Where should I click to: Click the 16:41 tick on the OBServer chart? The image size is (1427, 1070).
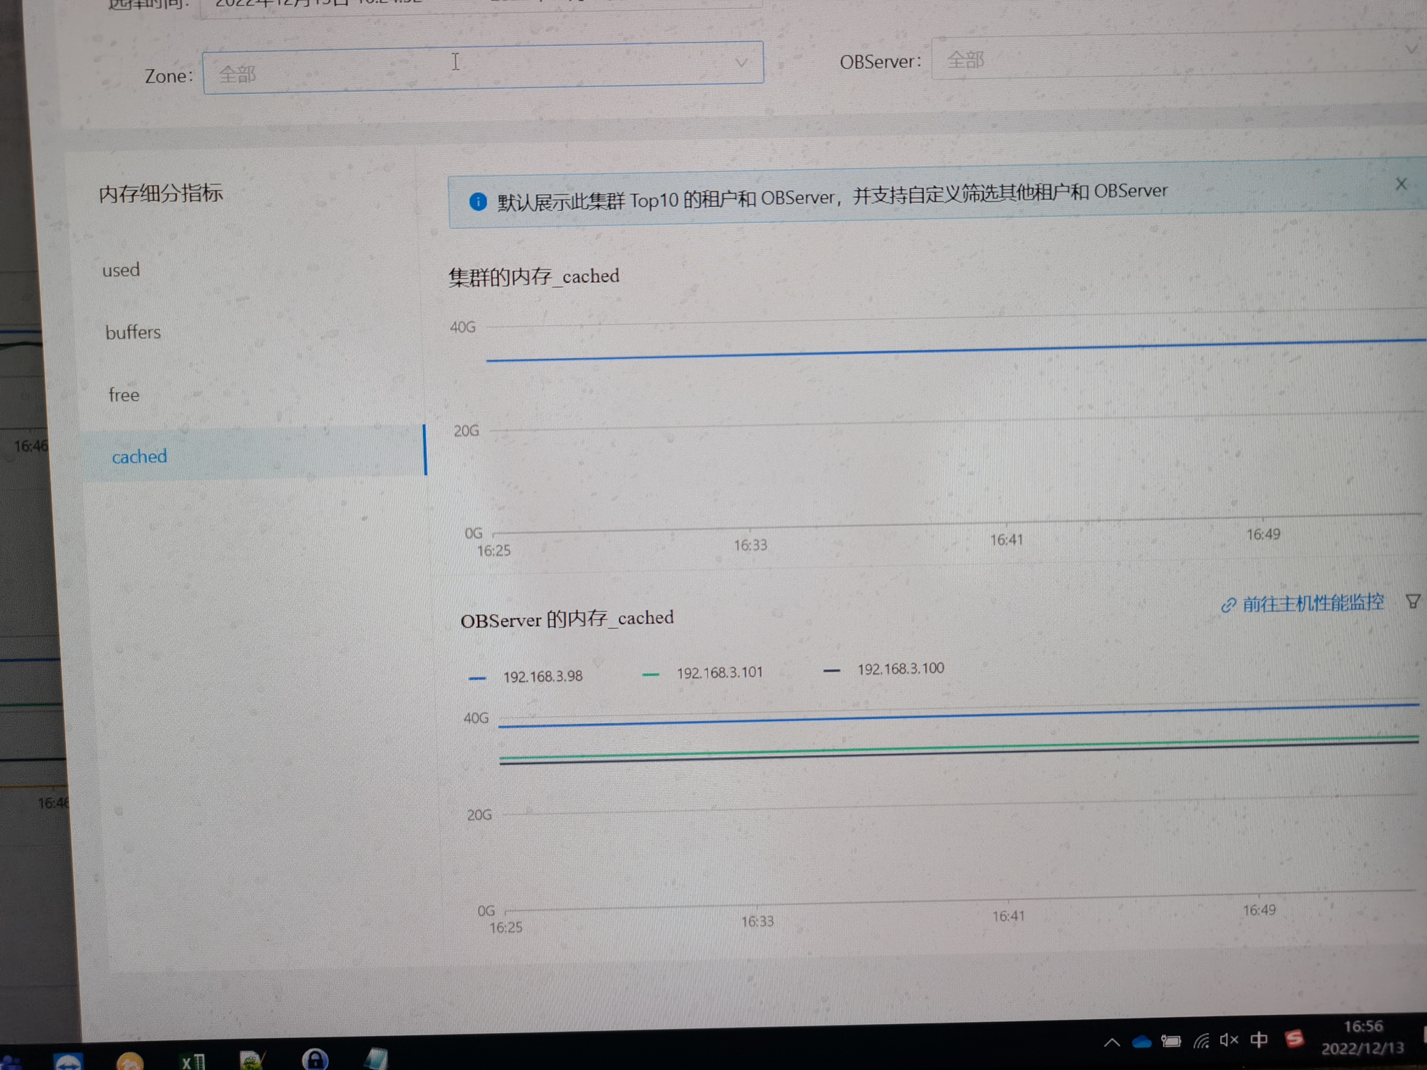1008,916
